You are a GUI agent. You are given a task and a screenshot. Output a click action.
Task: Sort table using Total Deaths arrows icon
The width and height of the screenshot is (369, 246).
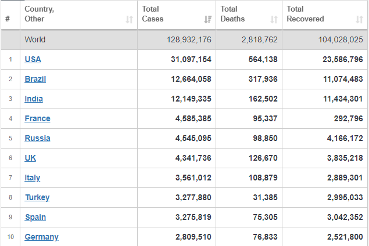coord(274,19)
